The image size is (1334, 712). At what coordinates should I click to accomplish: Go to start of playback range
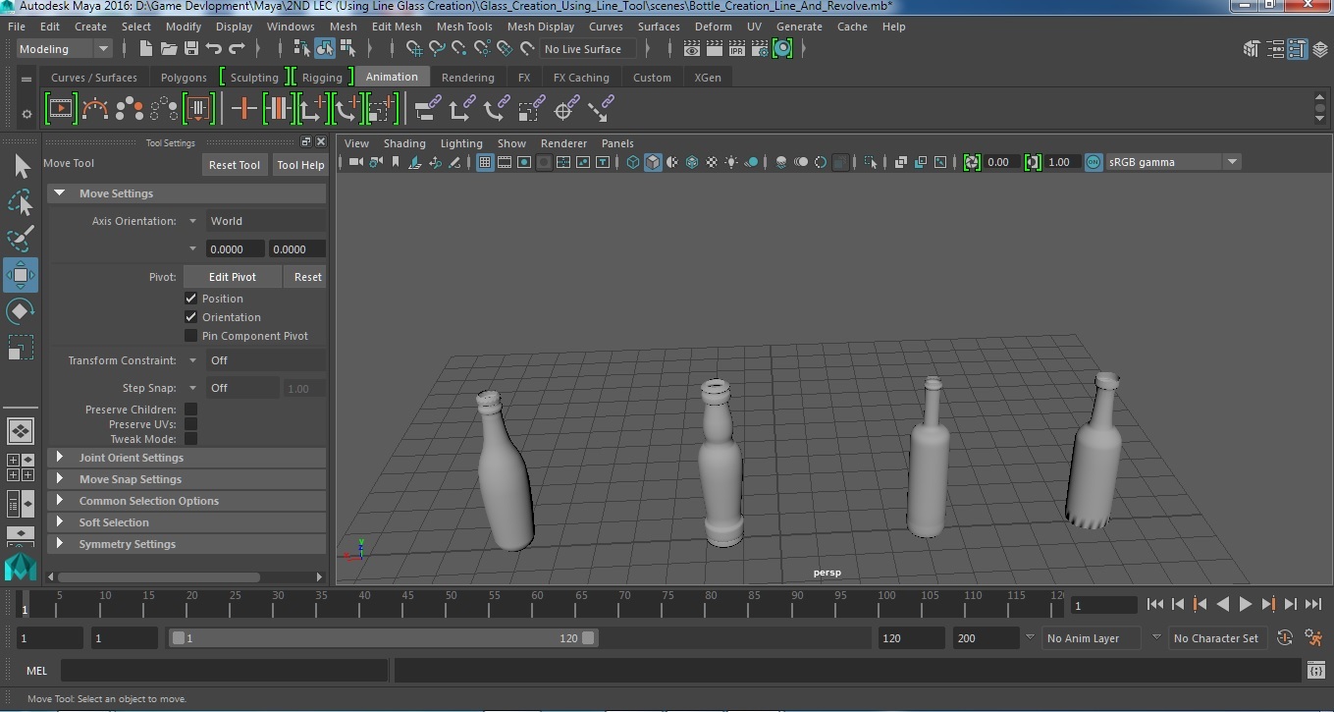1155,605
